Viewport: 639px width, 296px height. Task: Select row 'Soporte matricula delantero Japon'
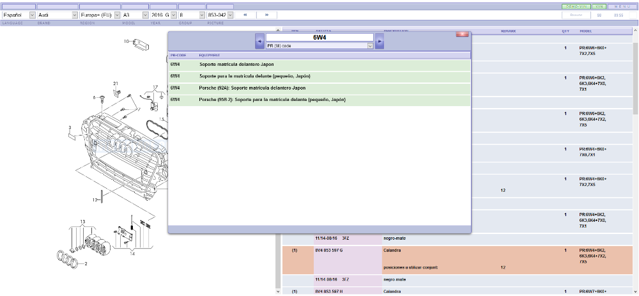click(x=319, y=65)
